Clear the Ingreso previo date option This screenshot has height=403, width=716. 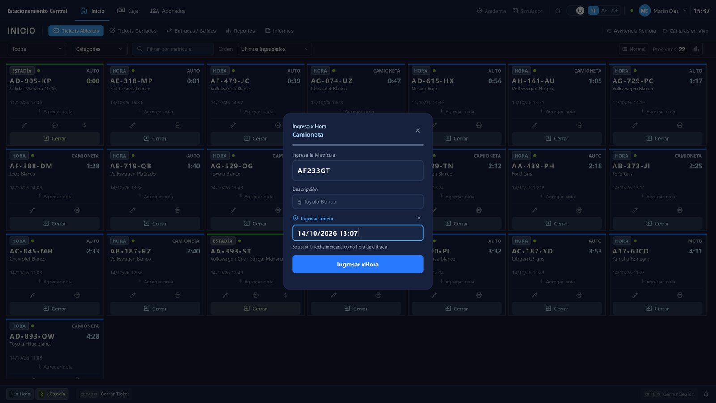coord(419,218)
